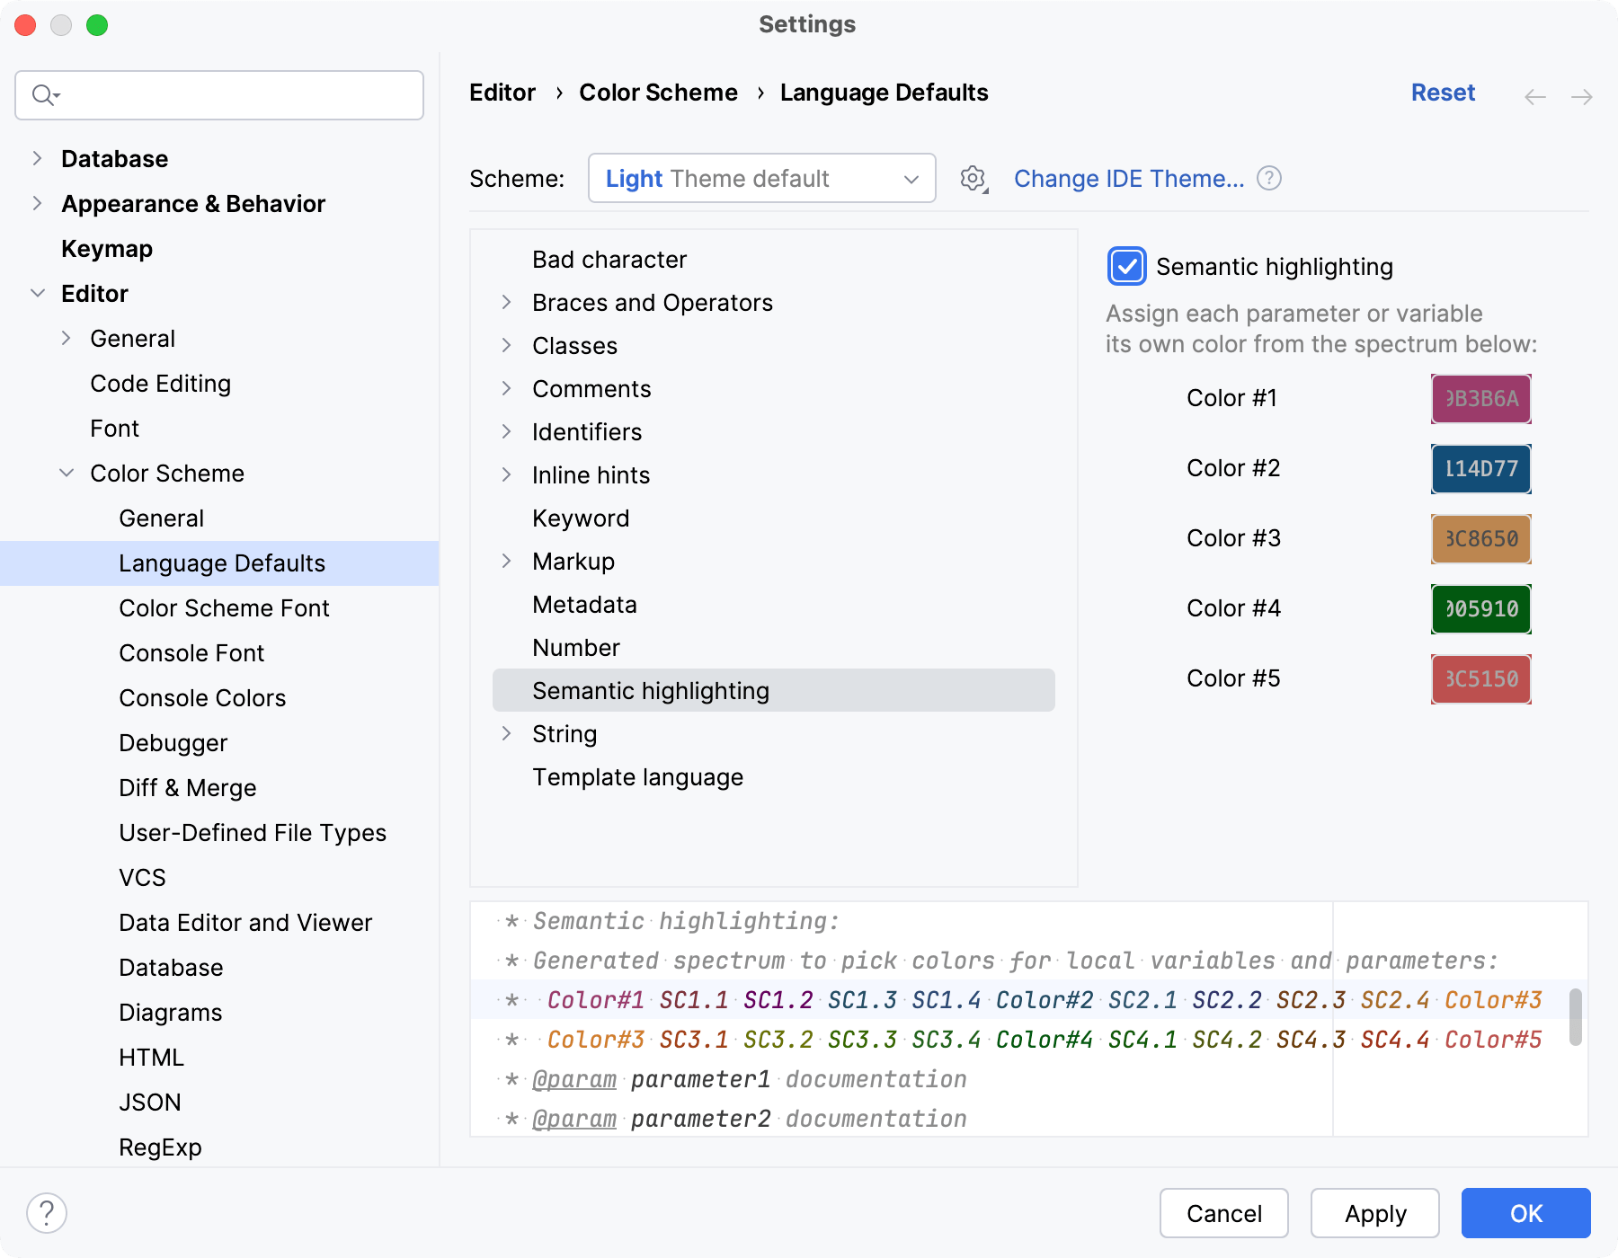This screenshot has width=1618, height=1258.
Task: Click the Change IDE Theme link
Action: point(1129,179)
